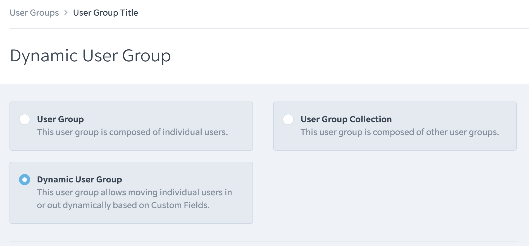529x246 pixels.
Task: Click description 'composed of other user groups.'
Action: pyautogui.click(x=436, y=132)
